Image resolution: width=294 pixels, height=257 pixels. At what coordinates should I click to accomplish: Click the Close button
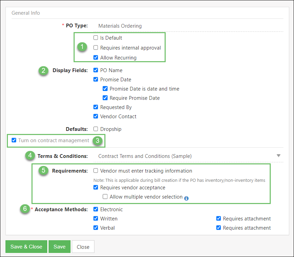(x=83, y=246)
